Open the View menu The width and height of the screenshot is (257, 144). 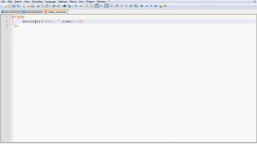coord(27,2)
